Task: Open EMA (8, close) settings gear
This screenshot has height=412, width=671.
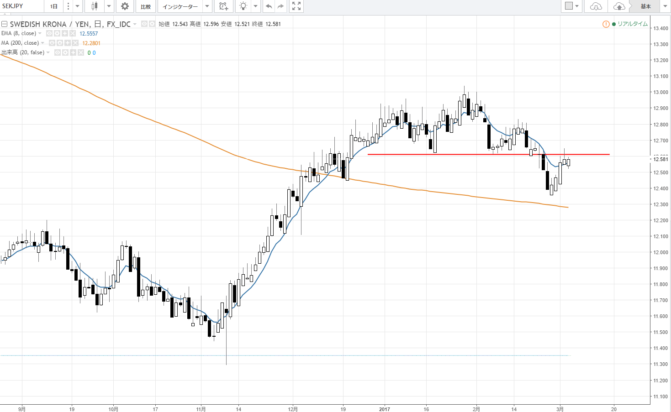Action: pos(57,34)
